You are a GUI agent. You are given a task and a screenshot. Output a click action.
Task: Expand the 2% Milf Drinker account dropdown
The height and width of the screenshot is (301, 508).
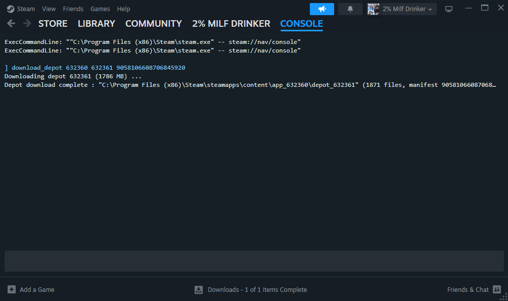point(407,9)
